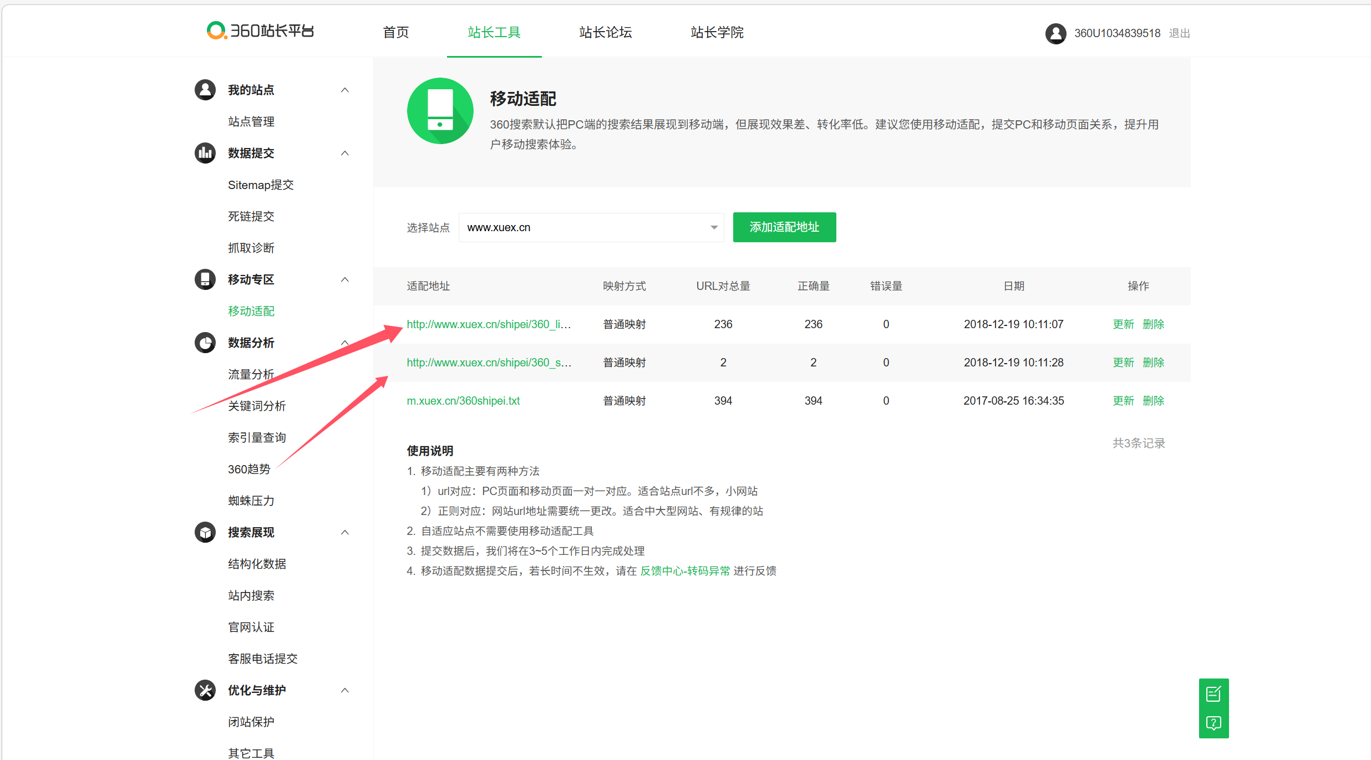Go to 首页 tab
The width and height of the screenshot is (1371, 760).
(396, 32)
